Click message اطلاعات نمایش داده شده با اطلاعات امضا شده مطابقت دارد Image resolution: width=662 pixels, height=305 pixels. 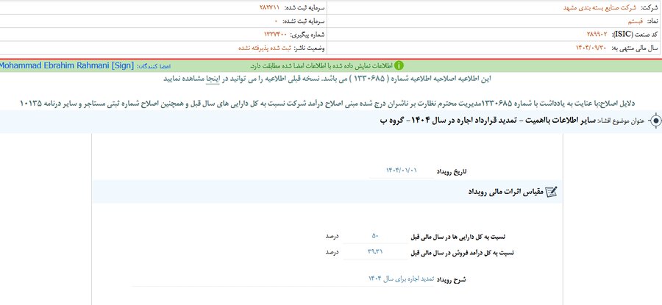[321, 66]
